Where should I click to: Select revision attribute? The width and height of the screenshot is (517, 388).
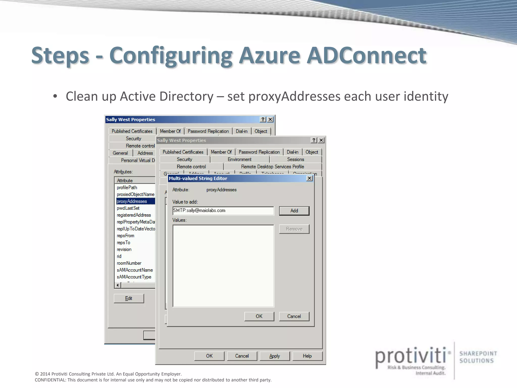tap(124, 250)
